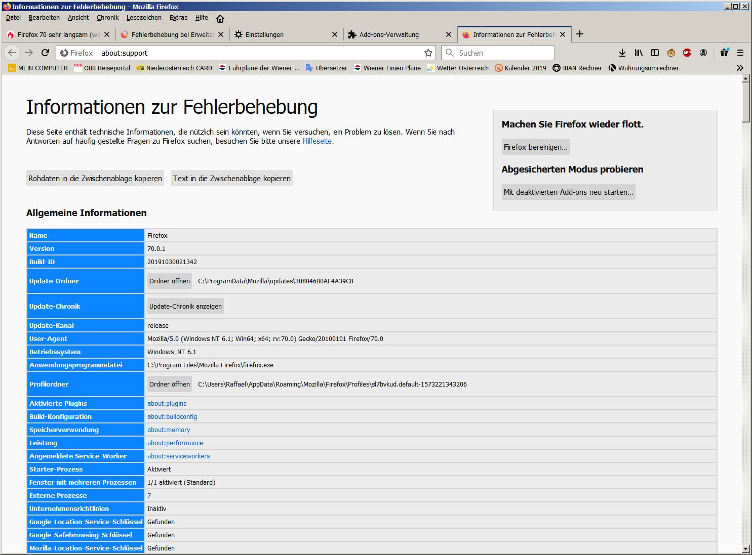The height and width of the screenshot is (555, 752).
Task: Switch to the Add-ons-Verwaltung tab
Action: (x=389, y=34)
